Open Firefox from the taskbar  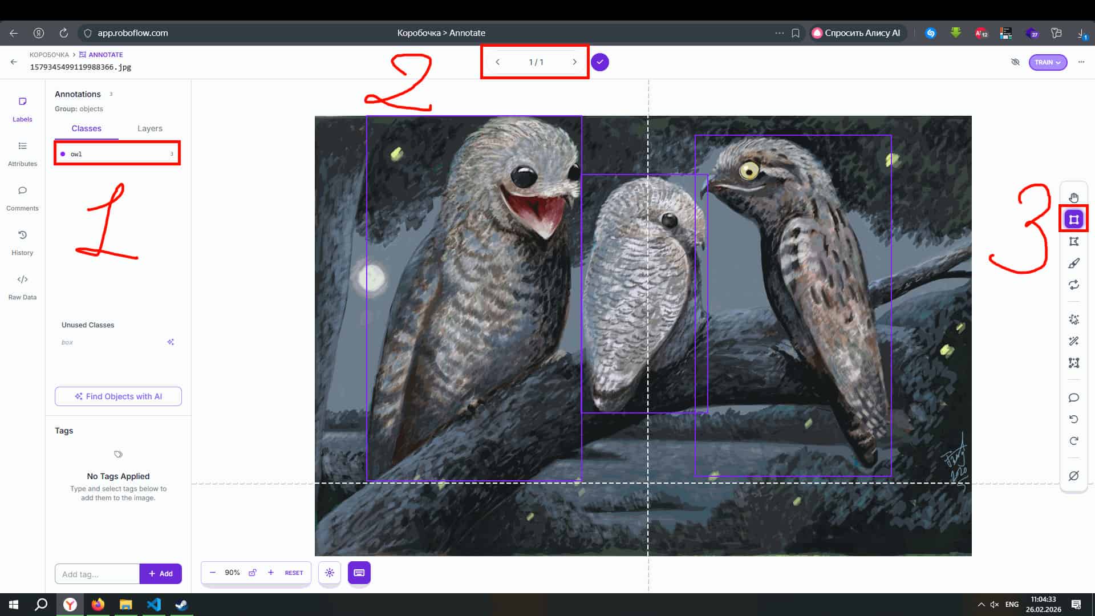pos(98,605)
